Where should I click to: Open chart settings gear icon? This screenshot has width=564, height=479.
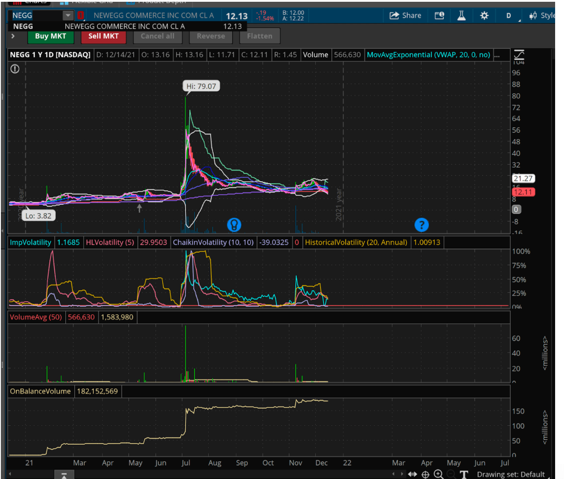click(x=484, y=16)
